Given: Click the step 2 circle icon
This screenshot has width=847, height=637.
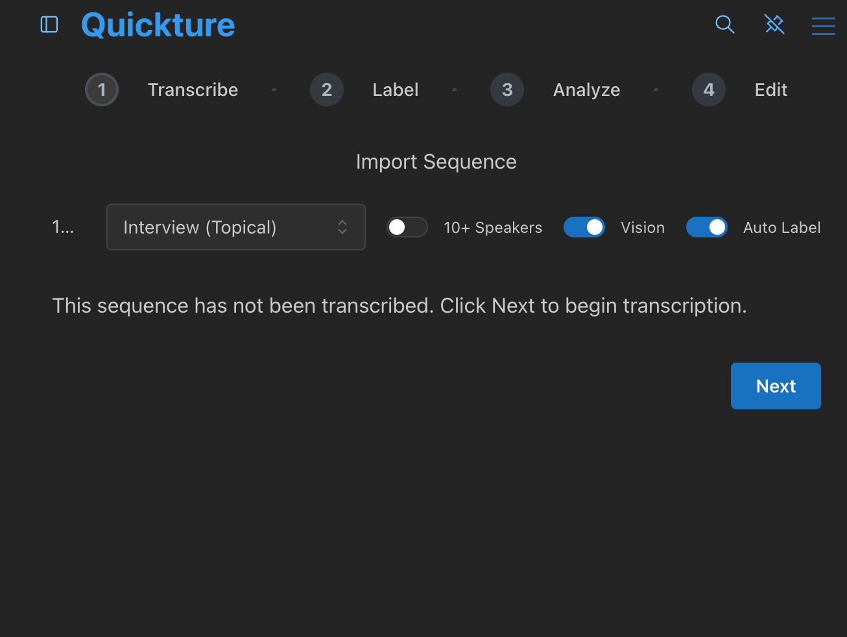Looking at the screenshot, I should click(327, 90).
